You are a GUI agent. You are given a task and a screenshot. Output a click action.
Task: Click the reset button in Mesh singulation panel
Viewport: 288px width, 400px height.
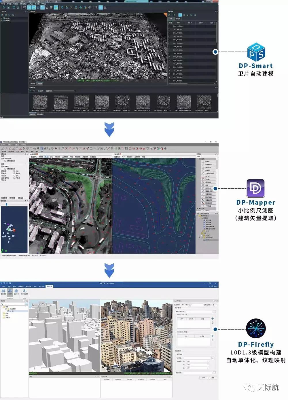point(213,378)
